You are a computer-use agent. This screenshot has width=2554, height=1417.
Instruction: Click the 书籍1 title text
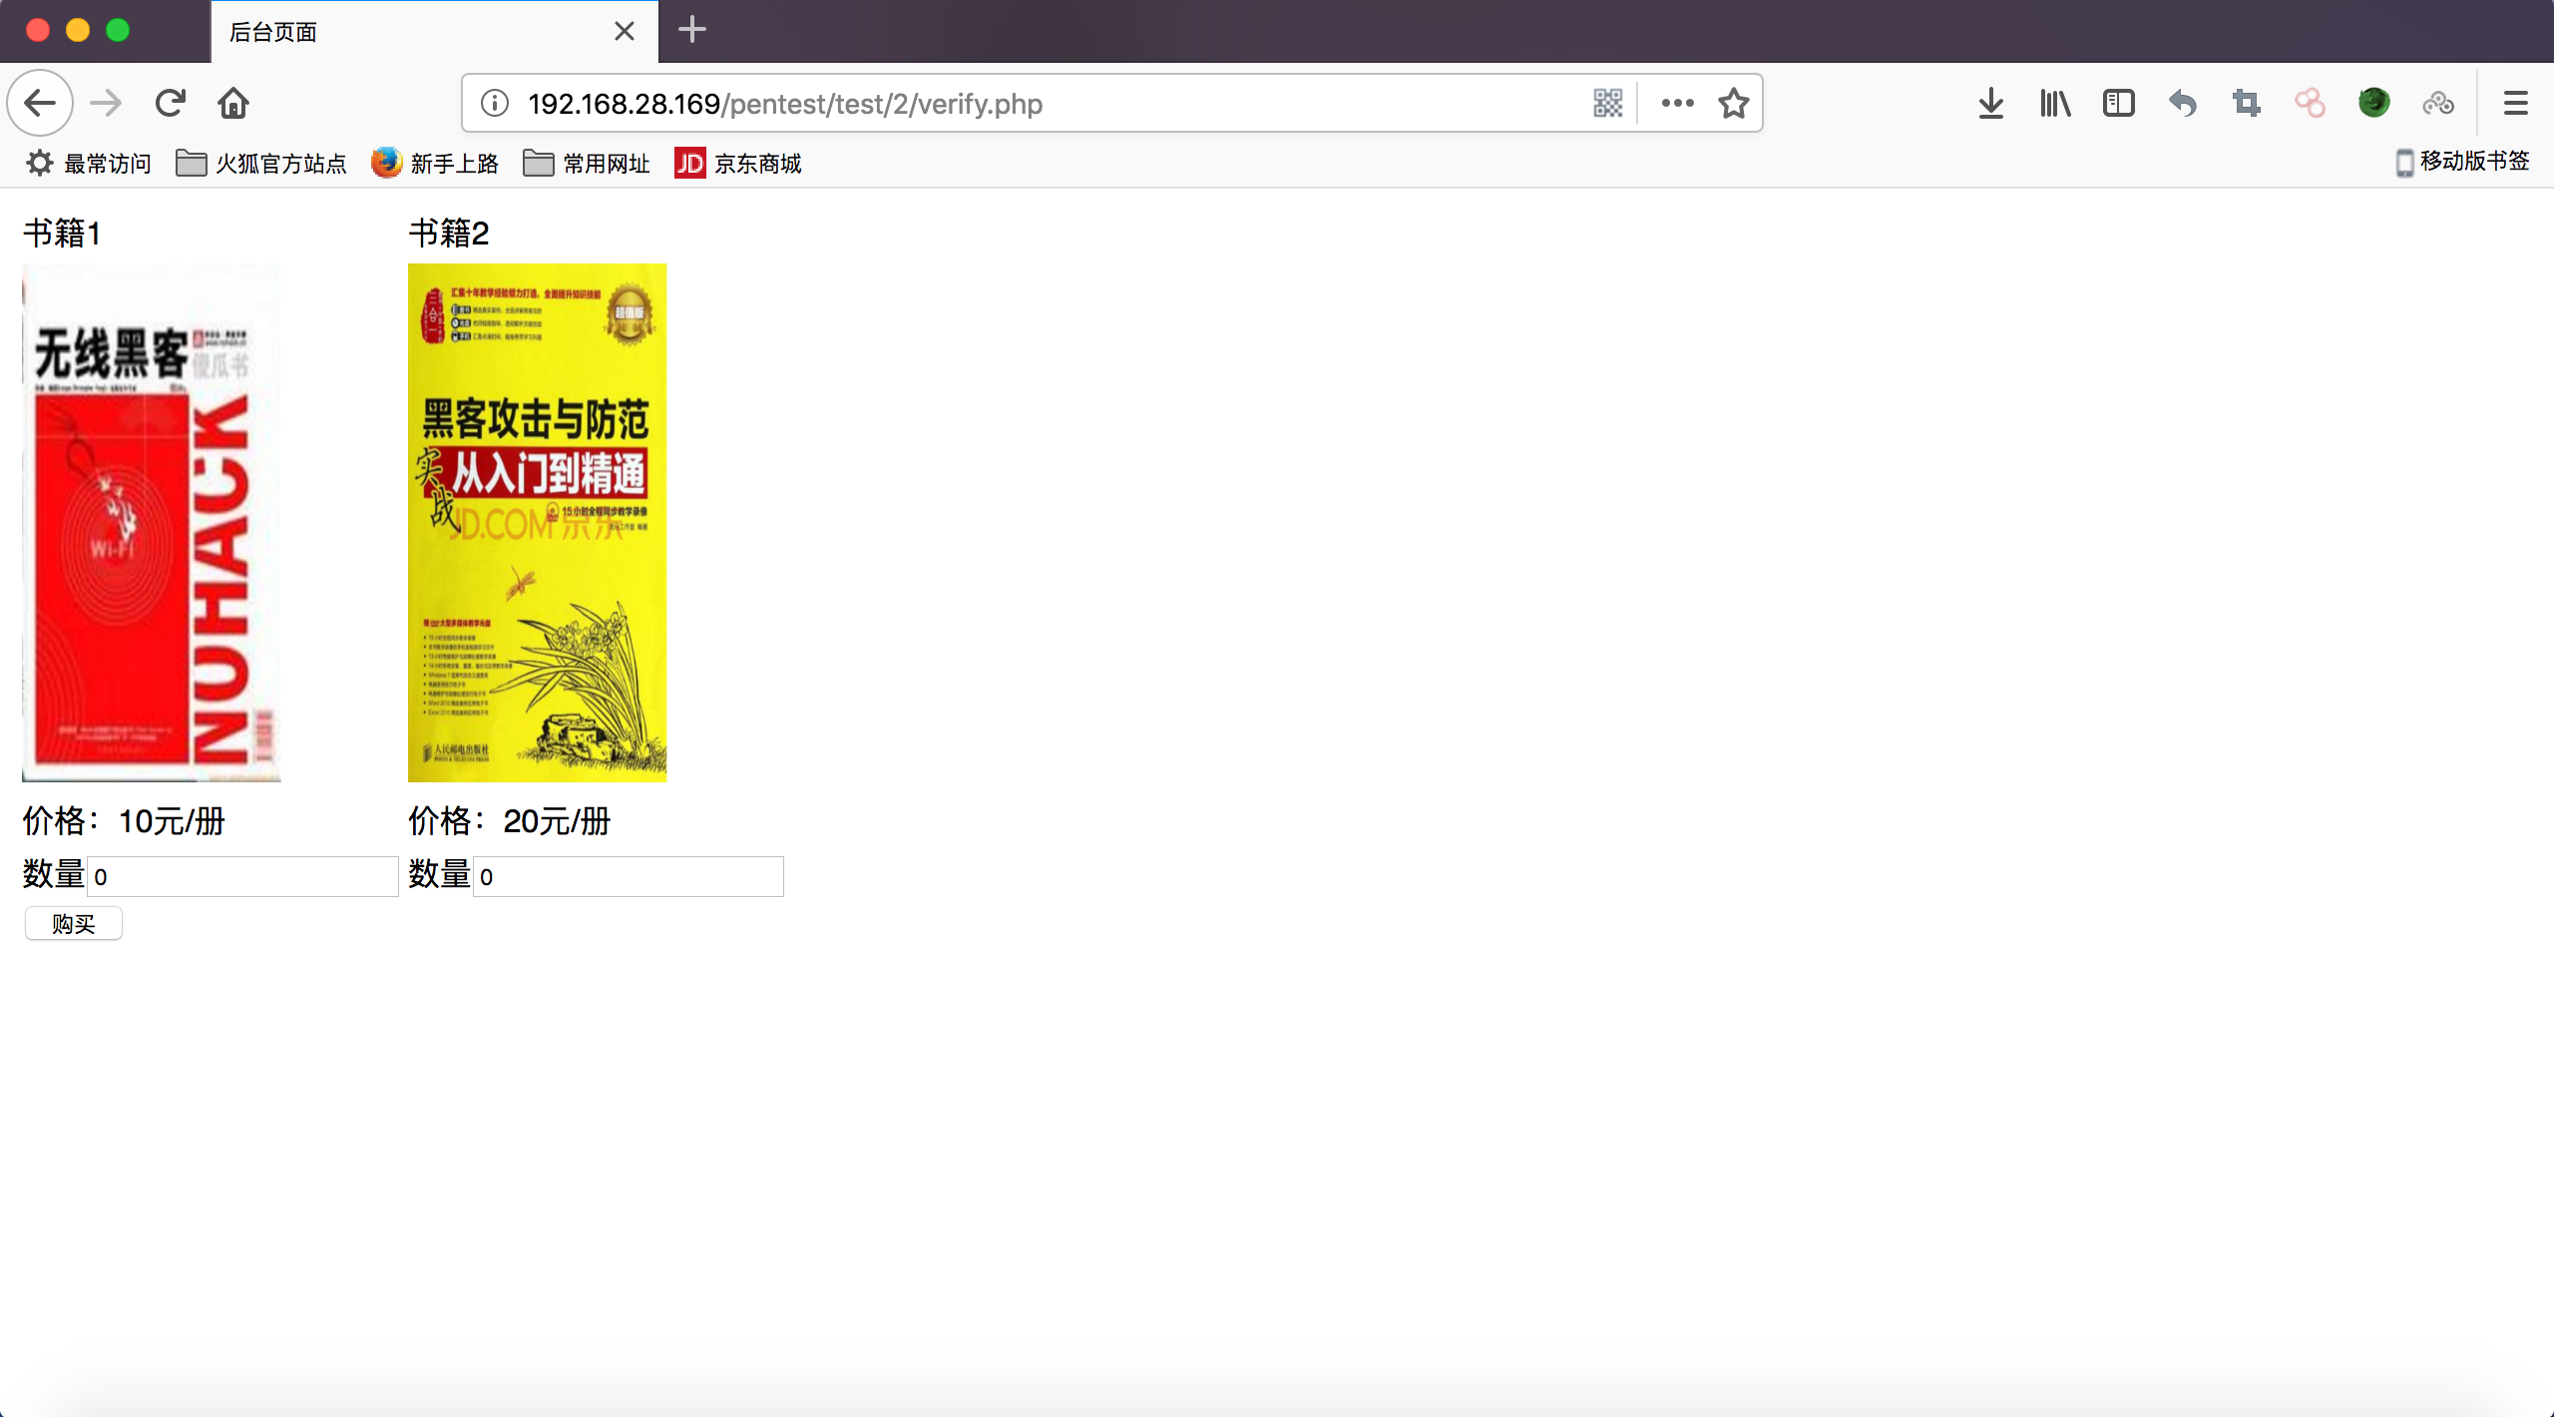pyautogui.click(x=62, y=234)
